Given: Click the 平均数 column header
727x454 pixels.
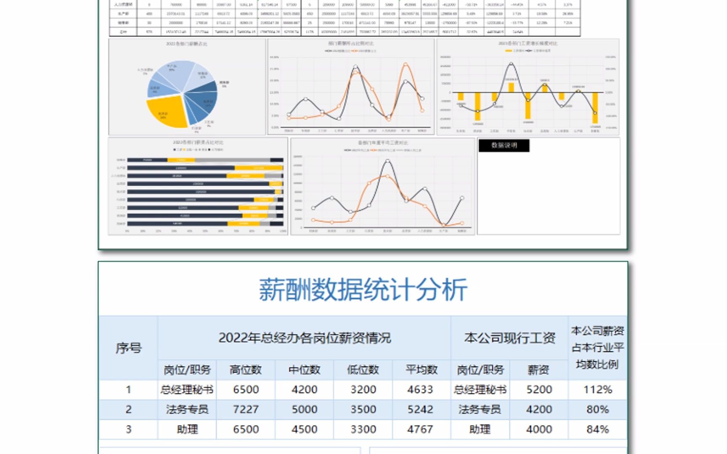Looking at the screenshot, I should [x=422, y=370].
